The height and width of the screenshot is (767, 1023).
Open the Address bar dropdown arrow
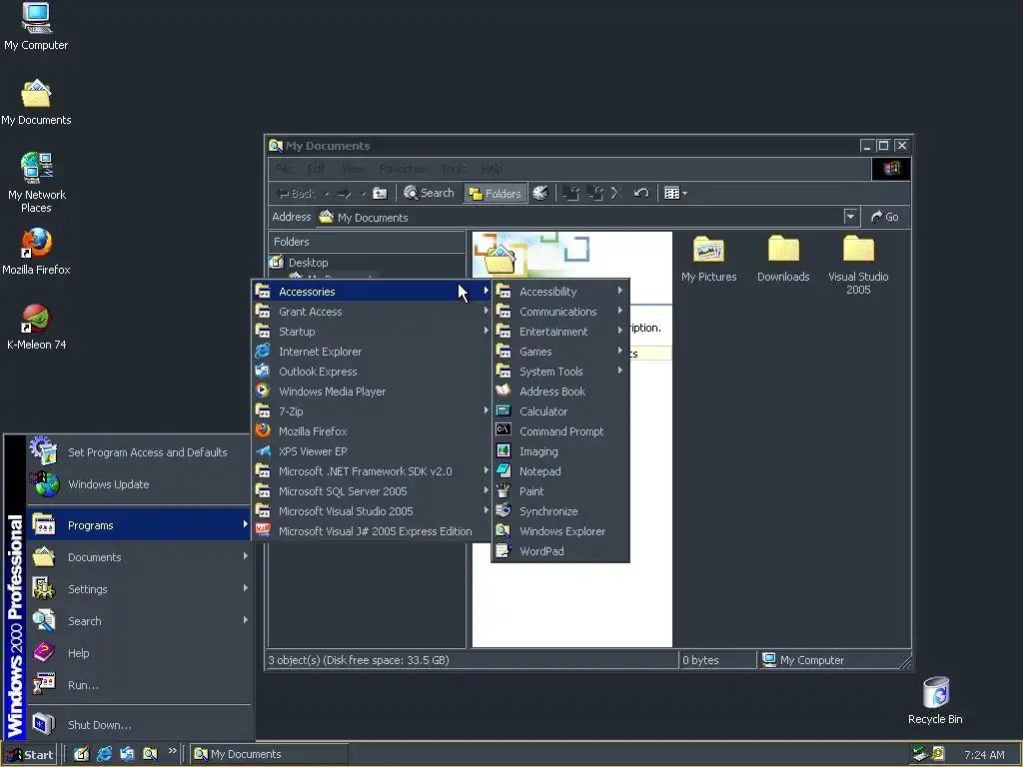pos(850,217)
